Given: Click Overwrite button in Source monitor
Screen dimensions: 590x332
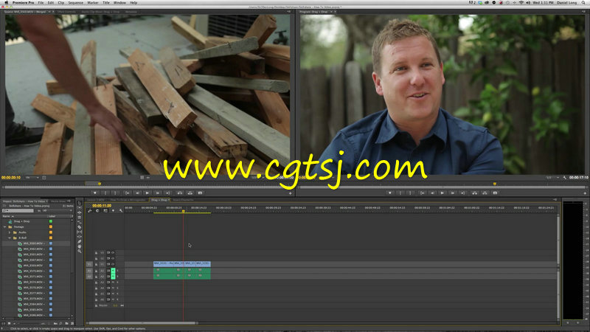Looking at the screenshot, I should (x=190, y=193).
